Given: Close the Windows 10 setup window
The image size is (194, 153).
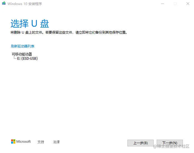Looking at the screenshot, I should point(188,4).
